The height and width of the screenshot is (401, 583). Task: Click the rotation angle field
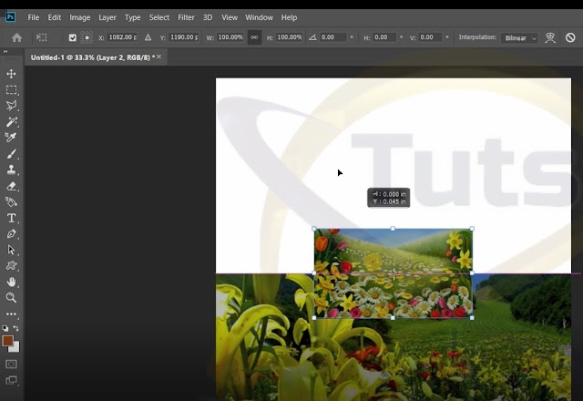point(333,37)
